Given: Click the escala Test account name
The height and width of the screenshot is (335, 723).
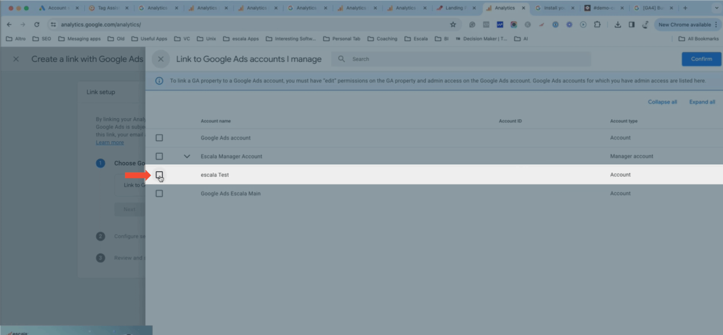Looking at the screenshot, I should pyautogui.click(x=215, y=175).
